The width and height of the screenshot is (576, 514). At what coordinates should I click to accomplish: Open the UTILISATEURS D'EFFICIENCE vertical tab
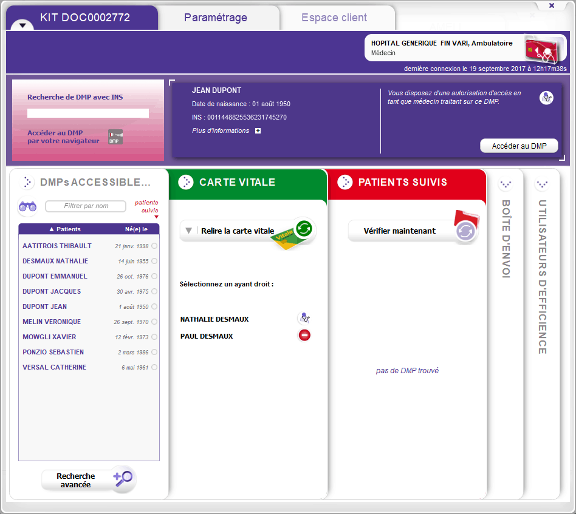pos(542,277)
